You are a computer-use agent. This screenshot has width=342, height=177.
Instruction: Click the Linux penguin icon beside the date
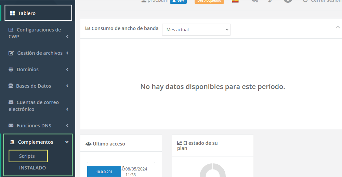point(123,168)
